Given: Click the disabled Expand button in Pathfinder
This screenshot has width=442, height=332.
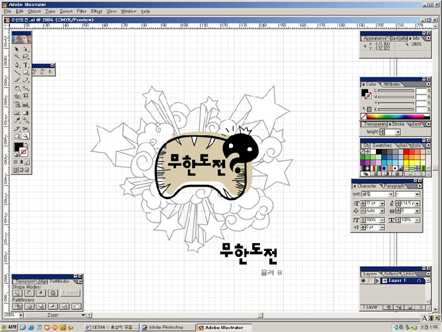Looking at the screenshot, I should pyautogui.click(x=70, y=293).
